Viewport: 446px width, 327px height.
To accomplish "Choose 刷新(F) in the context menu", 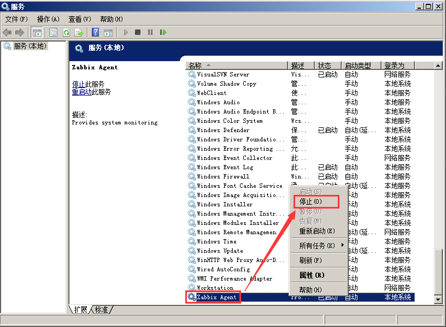I will pos(318,260).
